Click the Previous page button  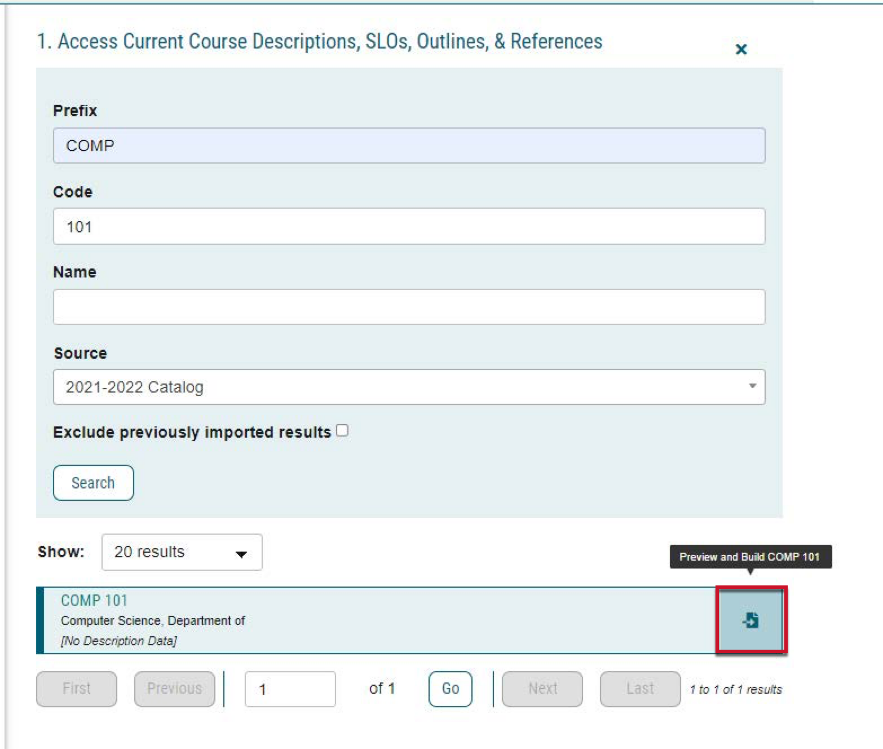175,689
